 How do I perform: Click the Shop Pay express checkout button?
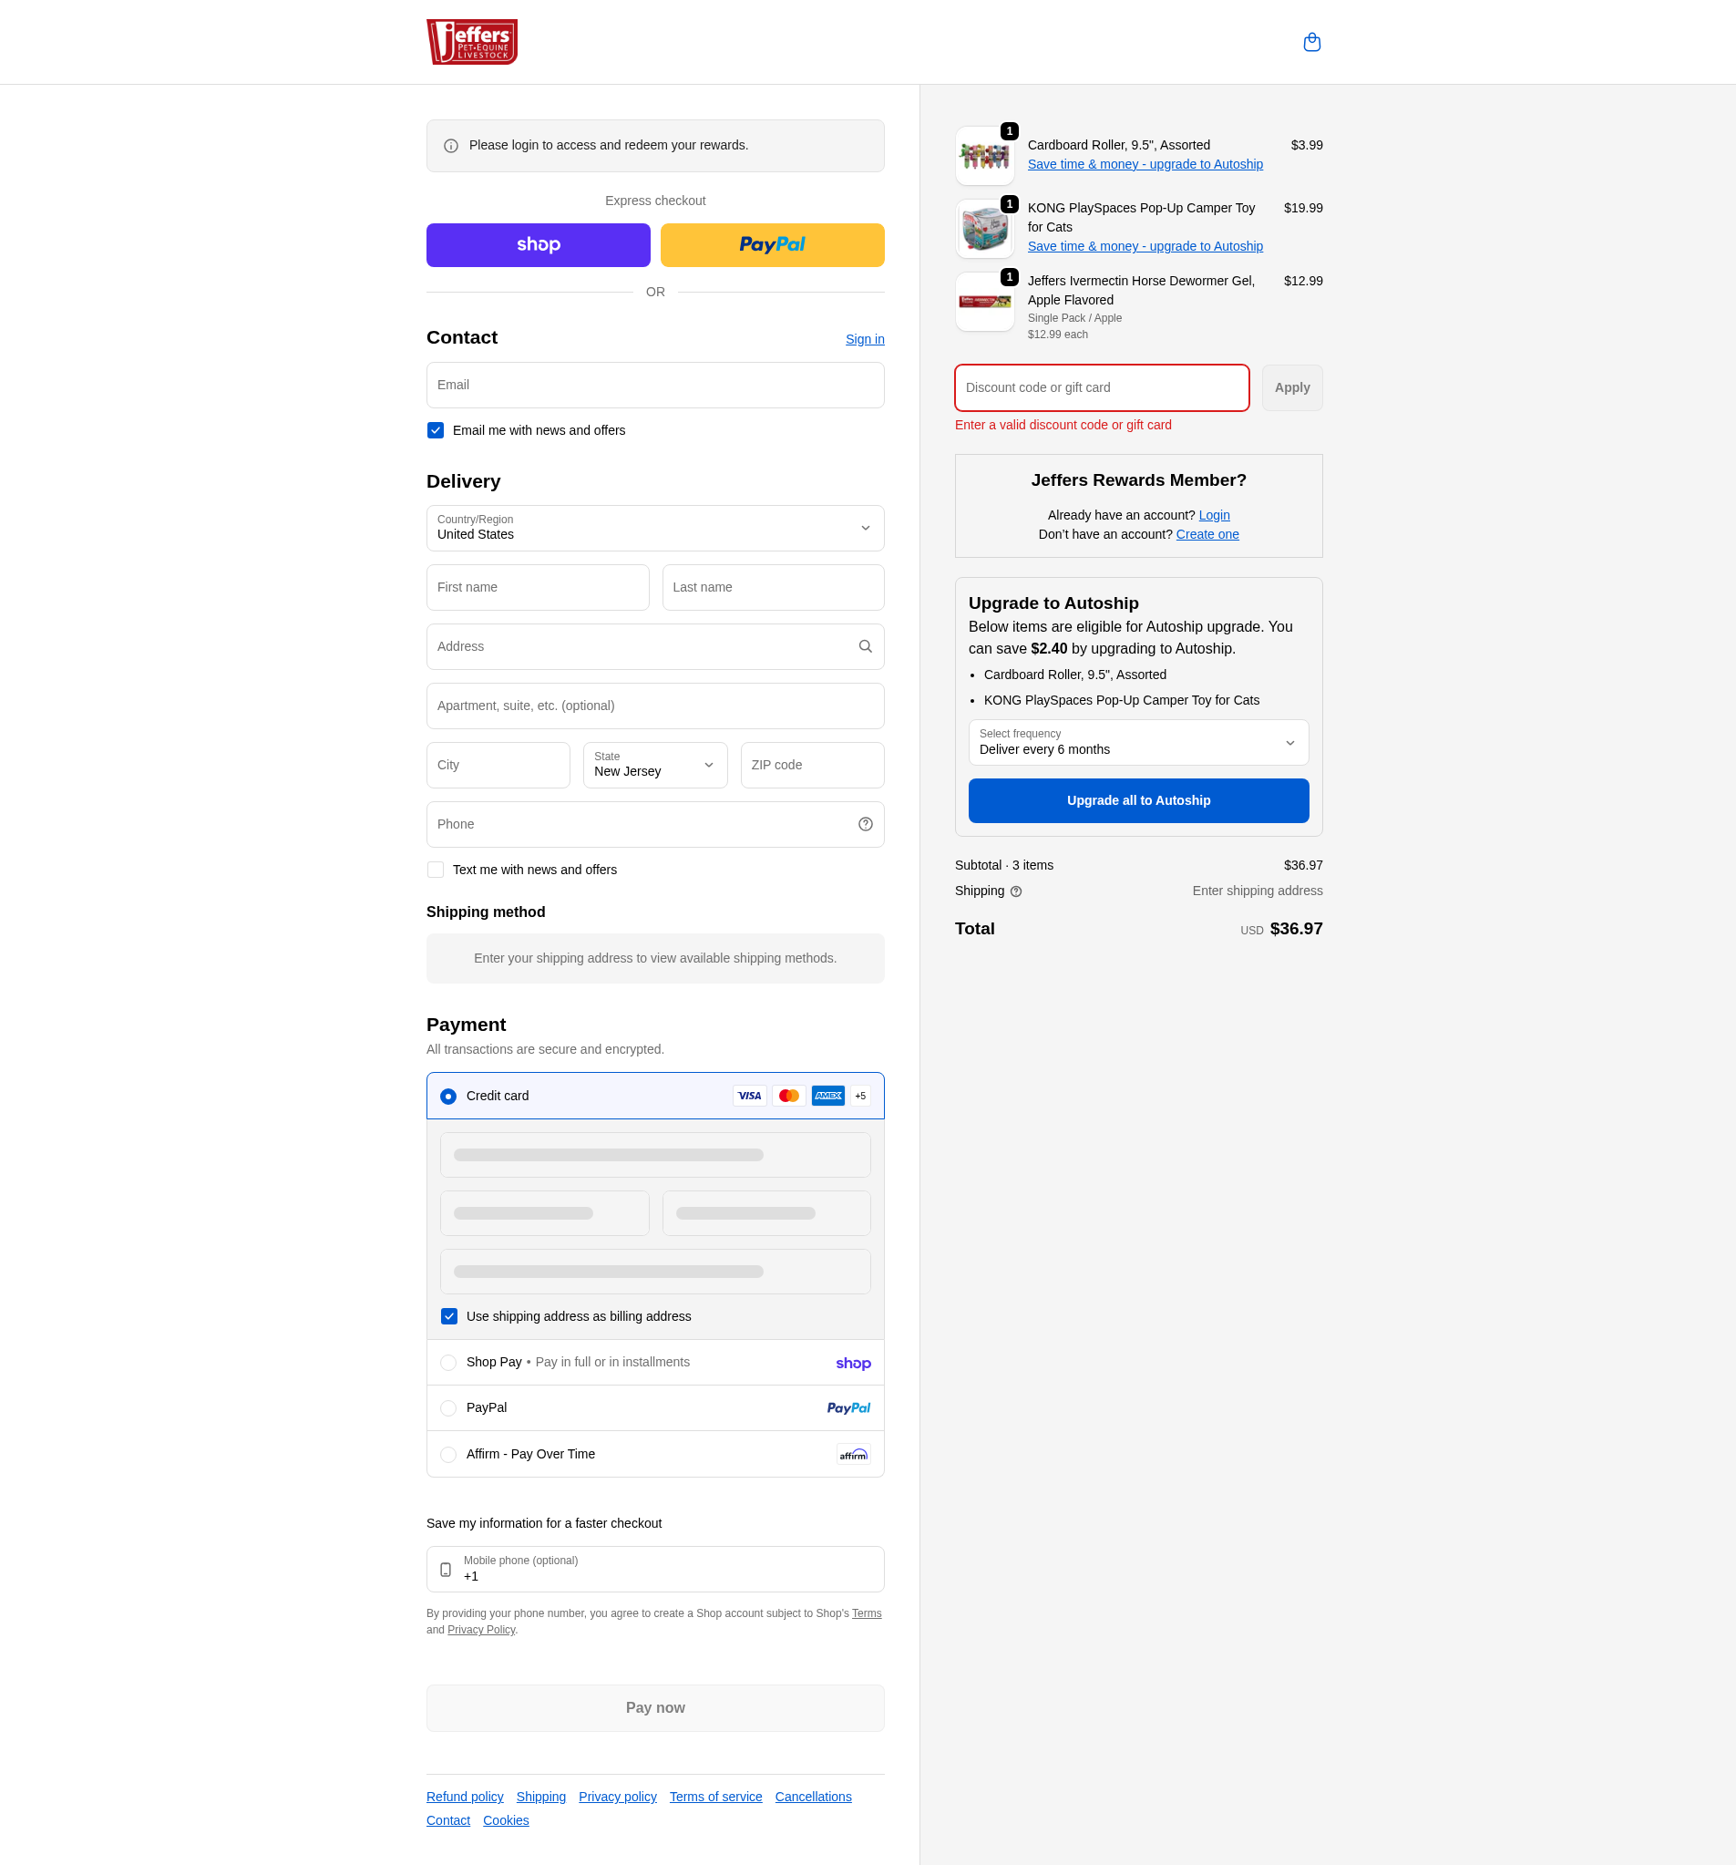pyautogui.click(x=539, y=245)
